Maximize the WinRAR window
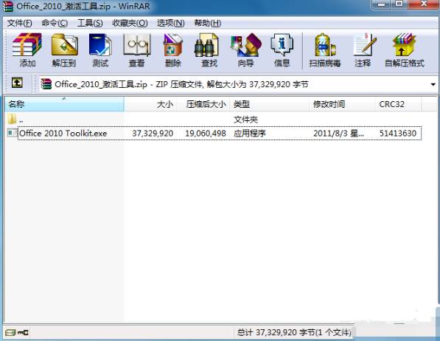440x341 pixels. [399, 4]
